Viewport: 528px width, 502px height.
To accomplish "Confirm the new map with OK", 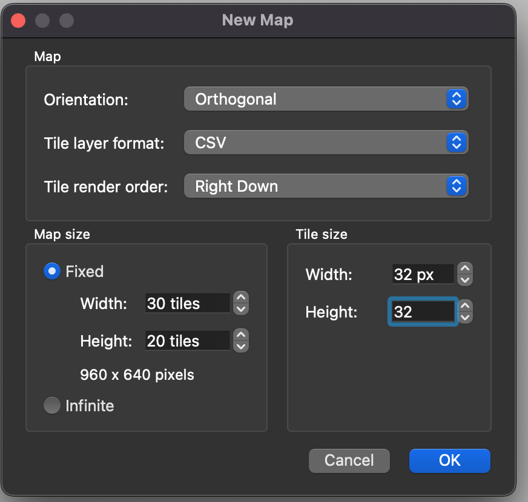I will (449, 460).
